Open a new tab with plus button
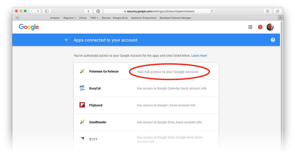The height and width of the screenshot is (155, 295). tap(281, 18)
